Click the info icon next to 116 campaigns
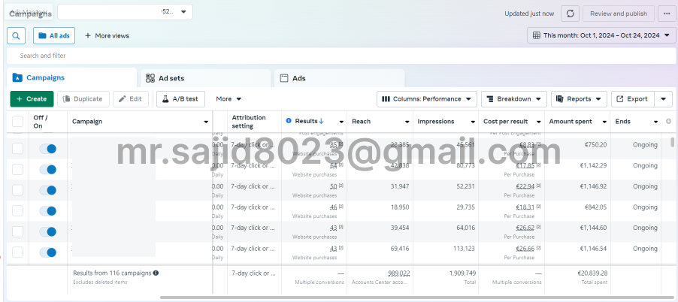This screenshot has height=302, width=678. click(x=156, y=273)
